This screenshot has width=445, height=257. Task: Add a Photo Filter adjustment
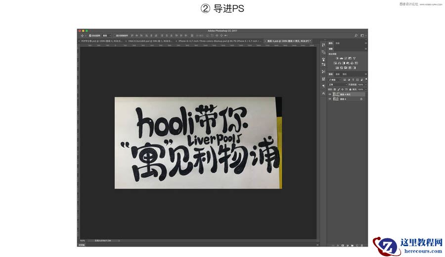point(348,63)
